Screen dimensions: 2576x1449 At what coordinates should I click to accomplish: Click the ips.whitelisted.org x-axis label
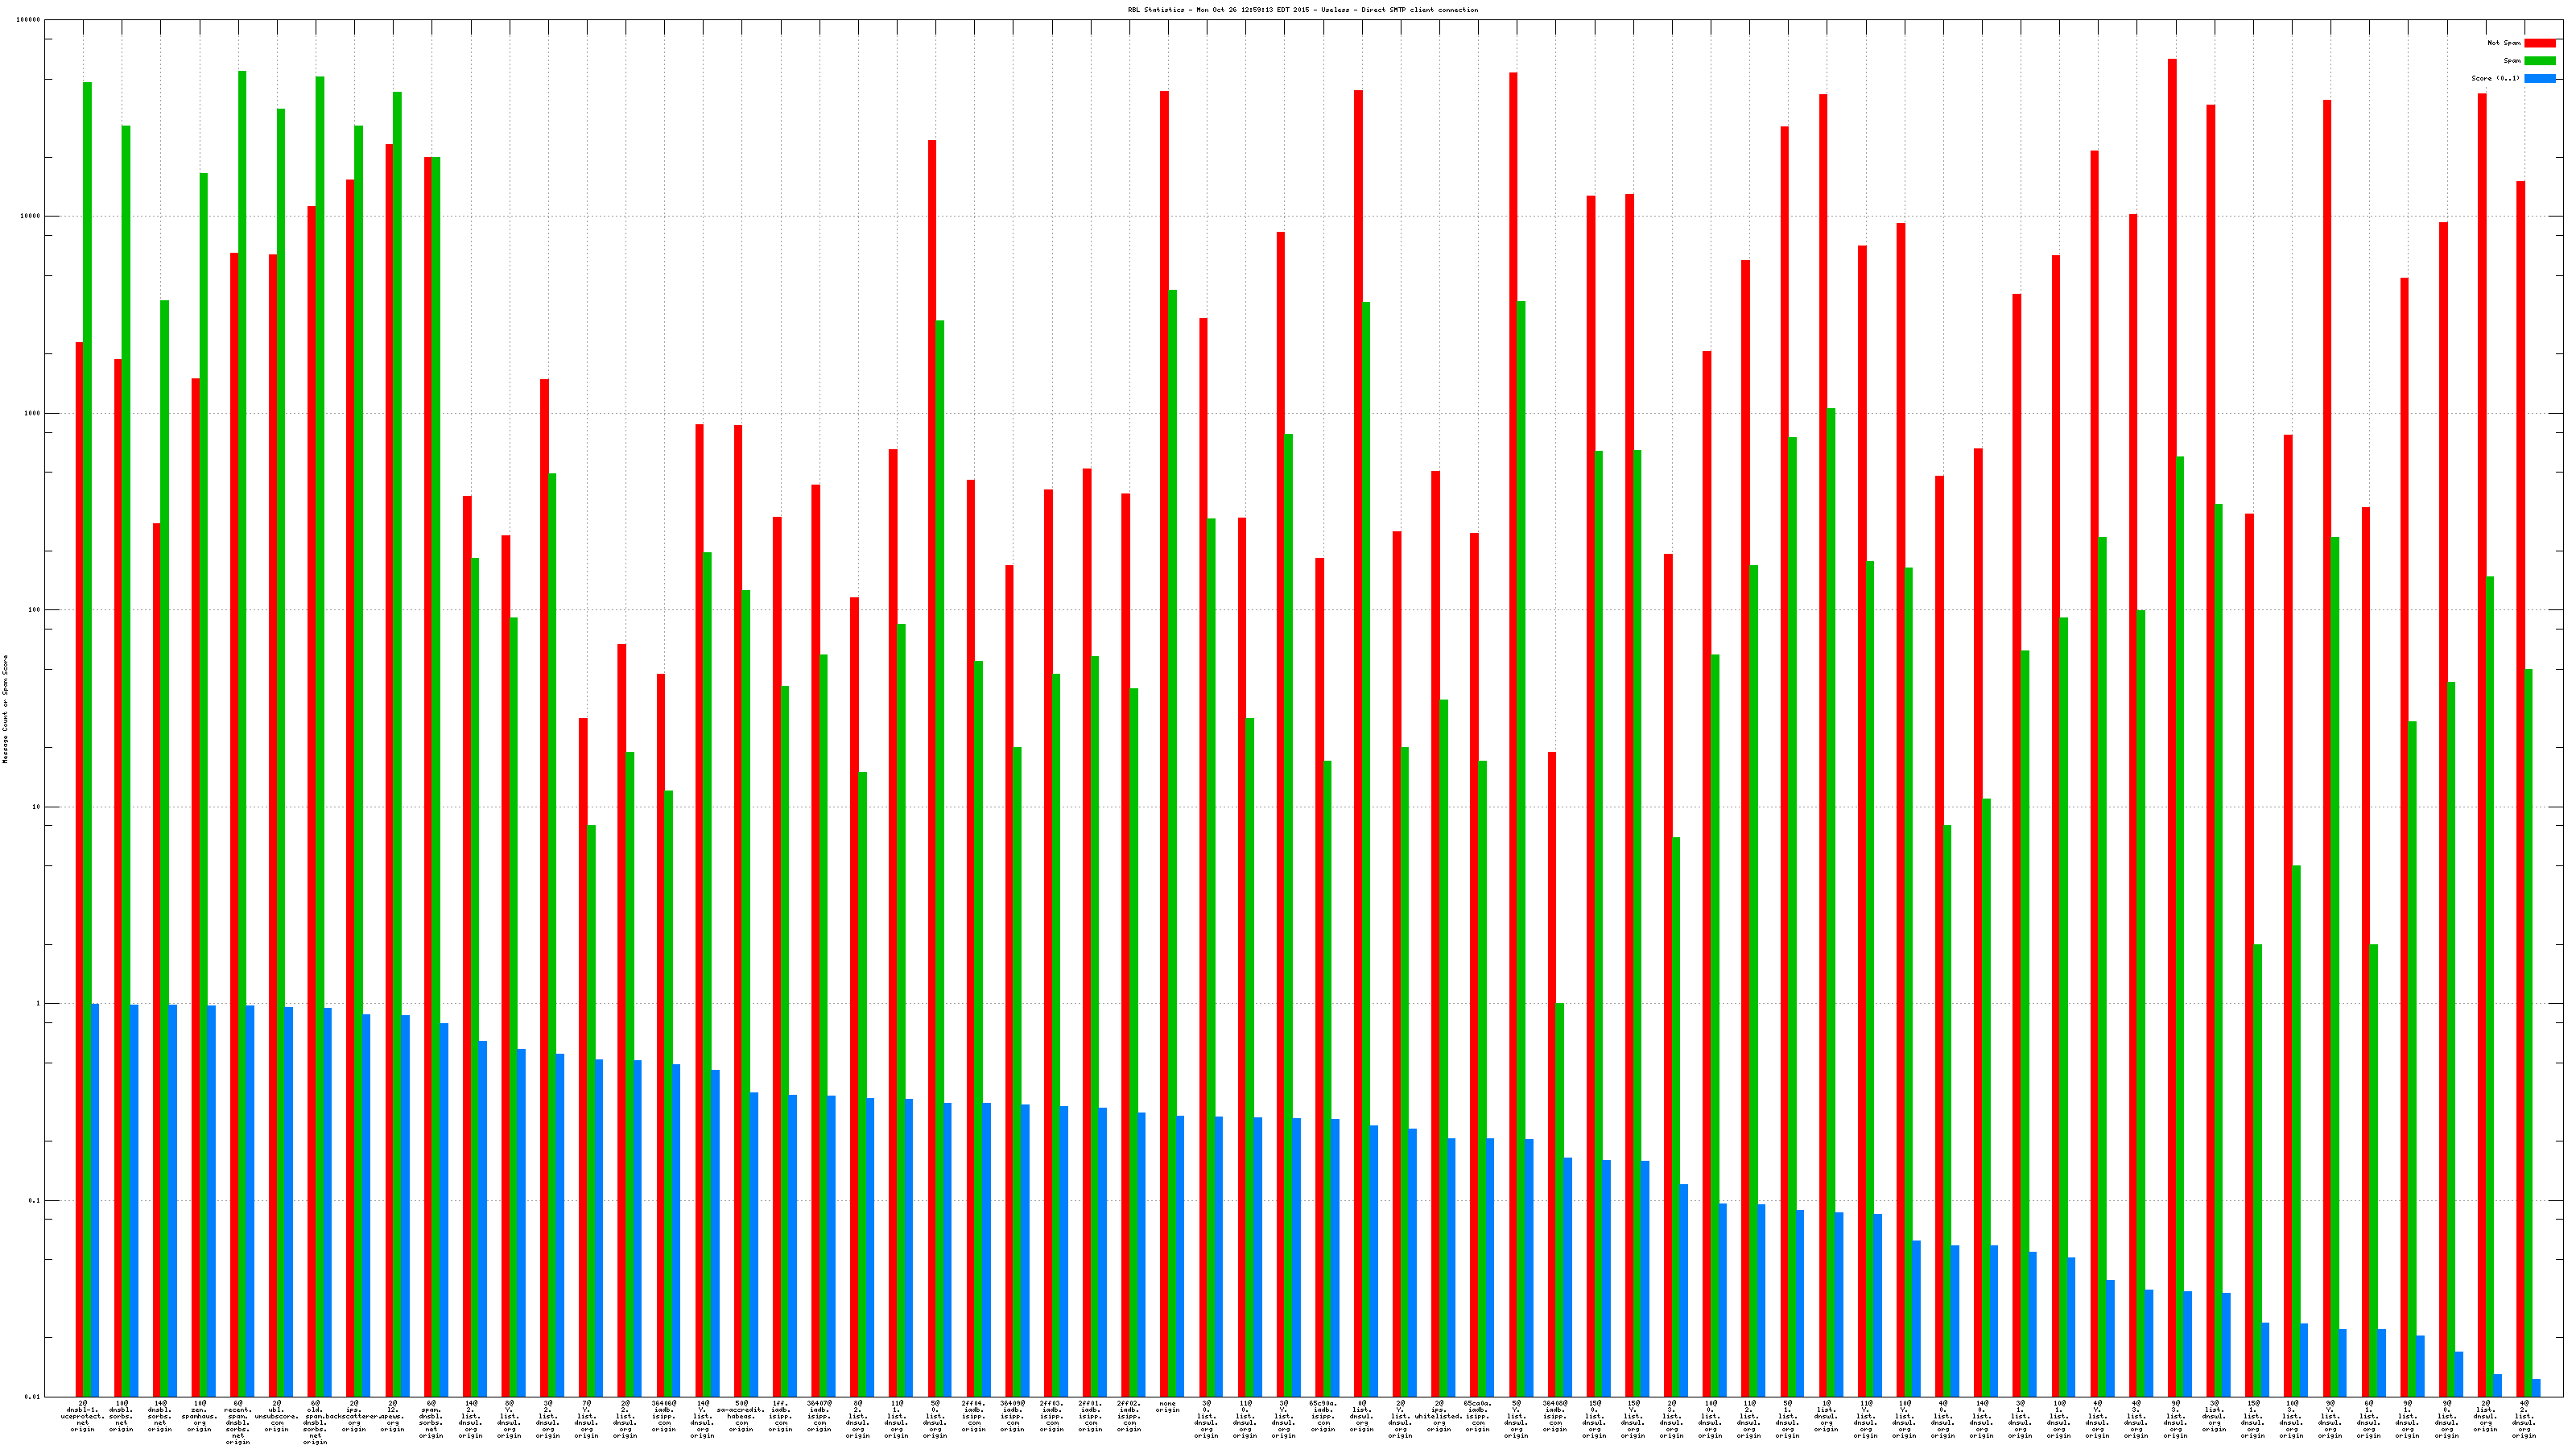[x=1438, y=1416]
